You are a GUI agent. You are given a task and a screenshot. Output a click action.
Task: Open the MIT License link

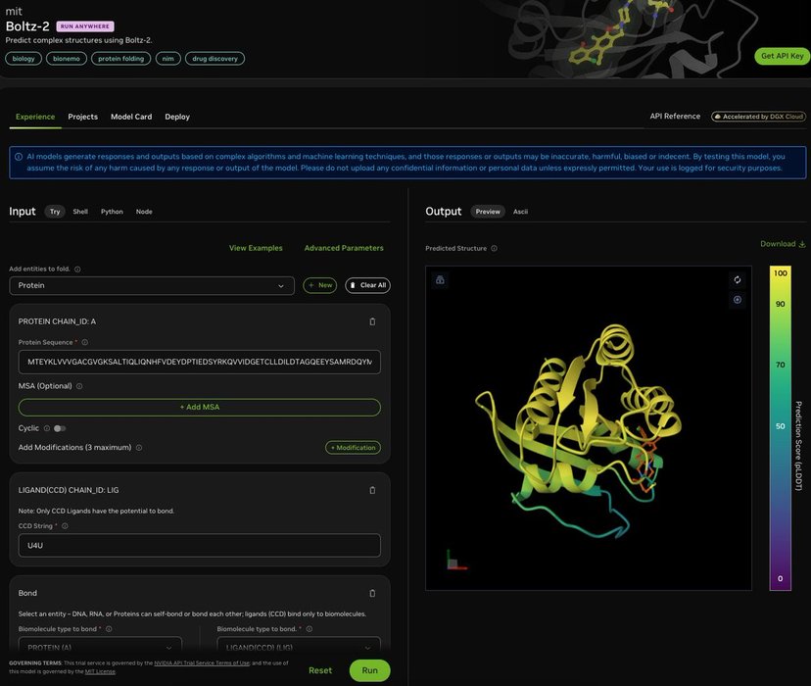100,671
